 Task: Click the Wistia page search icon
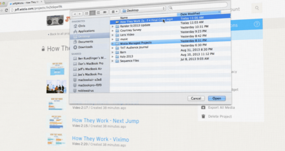(257, 8)
